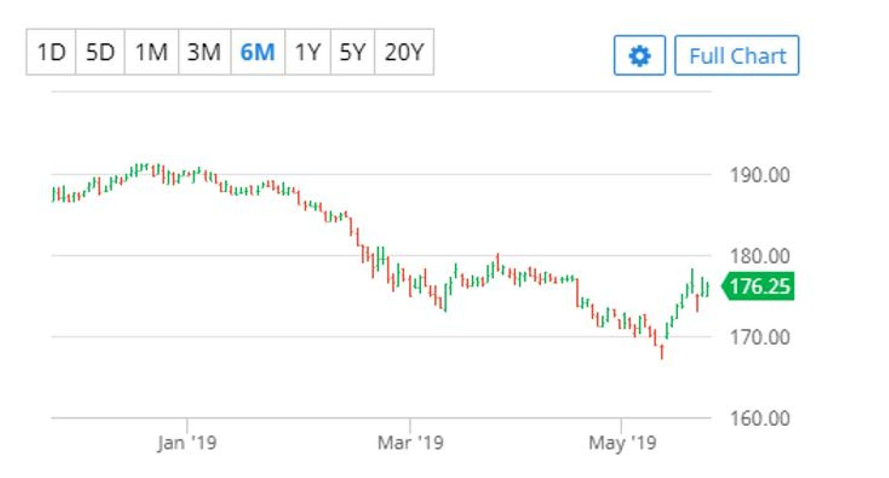
Task: Click the 180.00 price axis label
Action: 759,256
